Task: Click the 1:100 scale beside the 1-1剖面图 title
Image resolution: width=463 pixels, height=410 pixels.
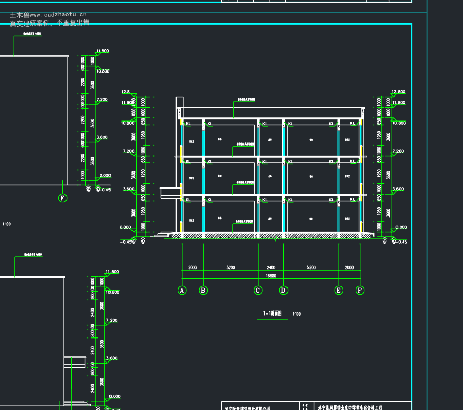Action: [x=296, y=314]
